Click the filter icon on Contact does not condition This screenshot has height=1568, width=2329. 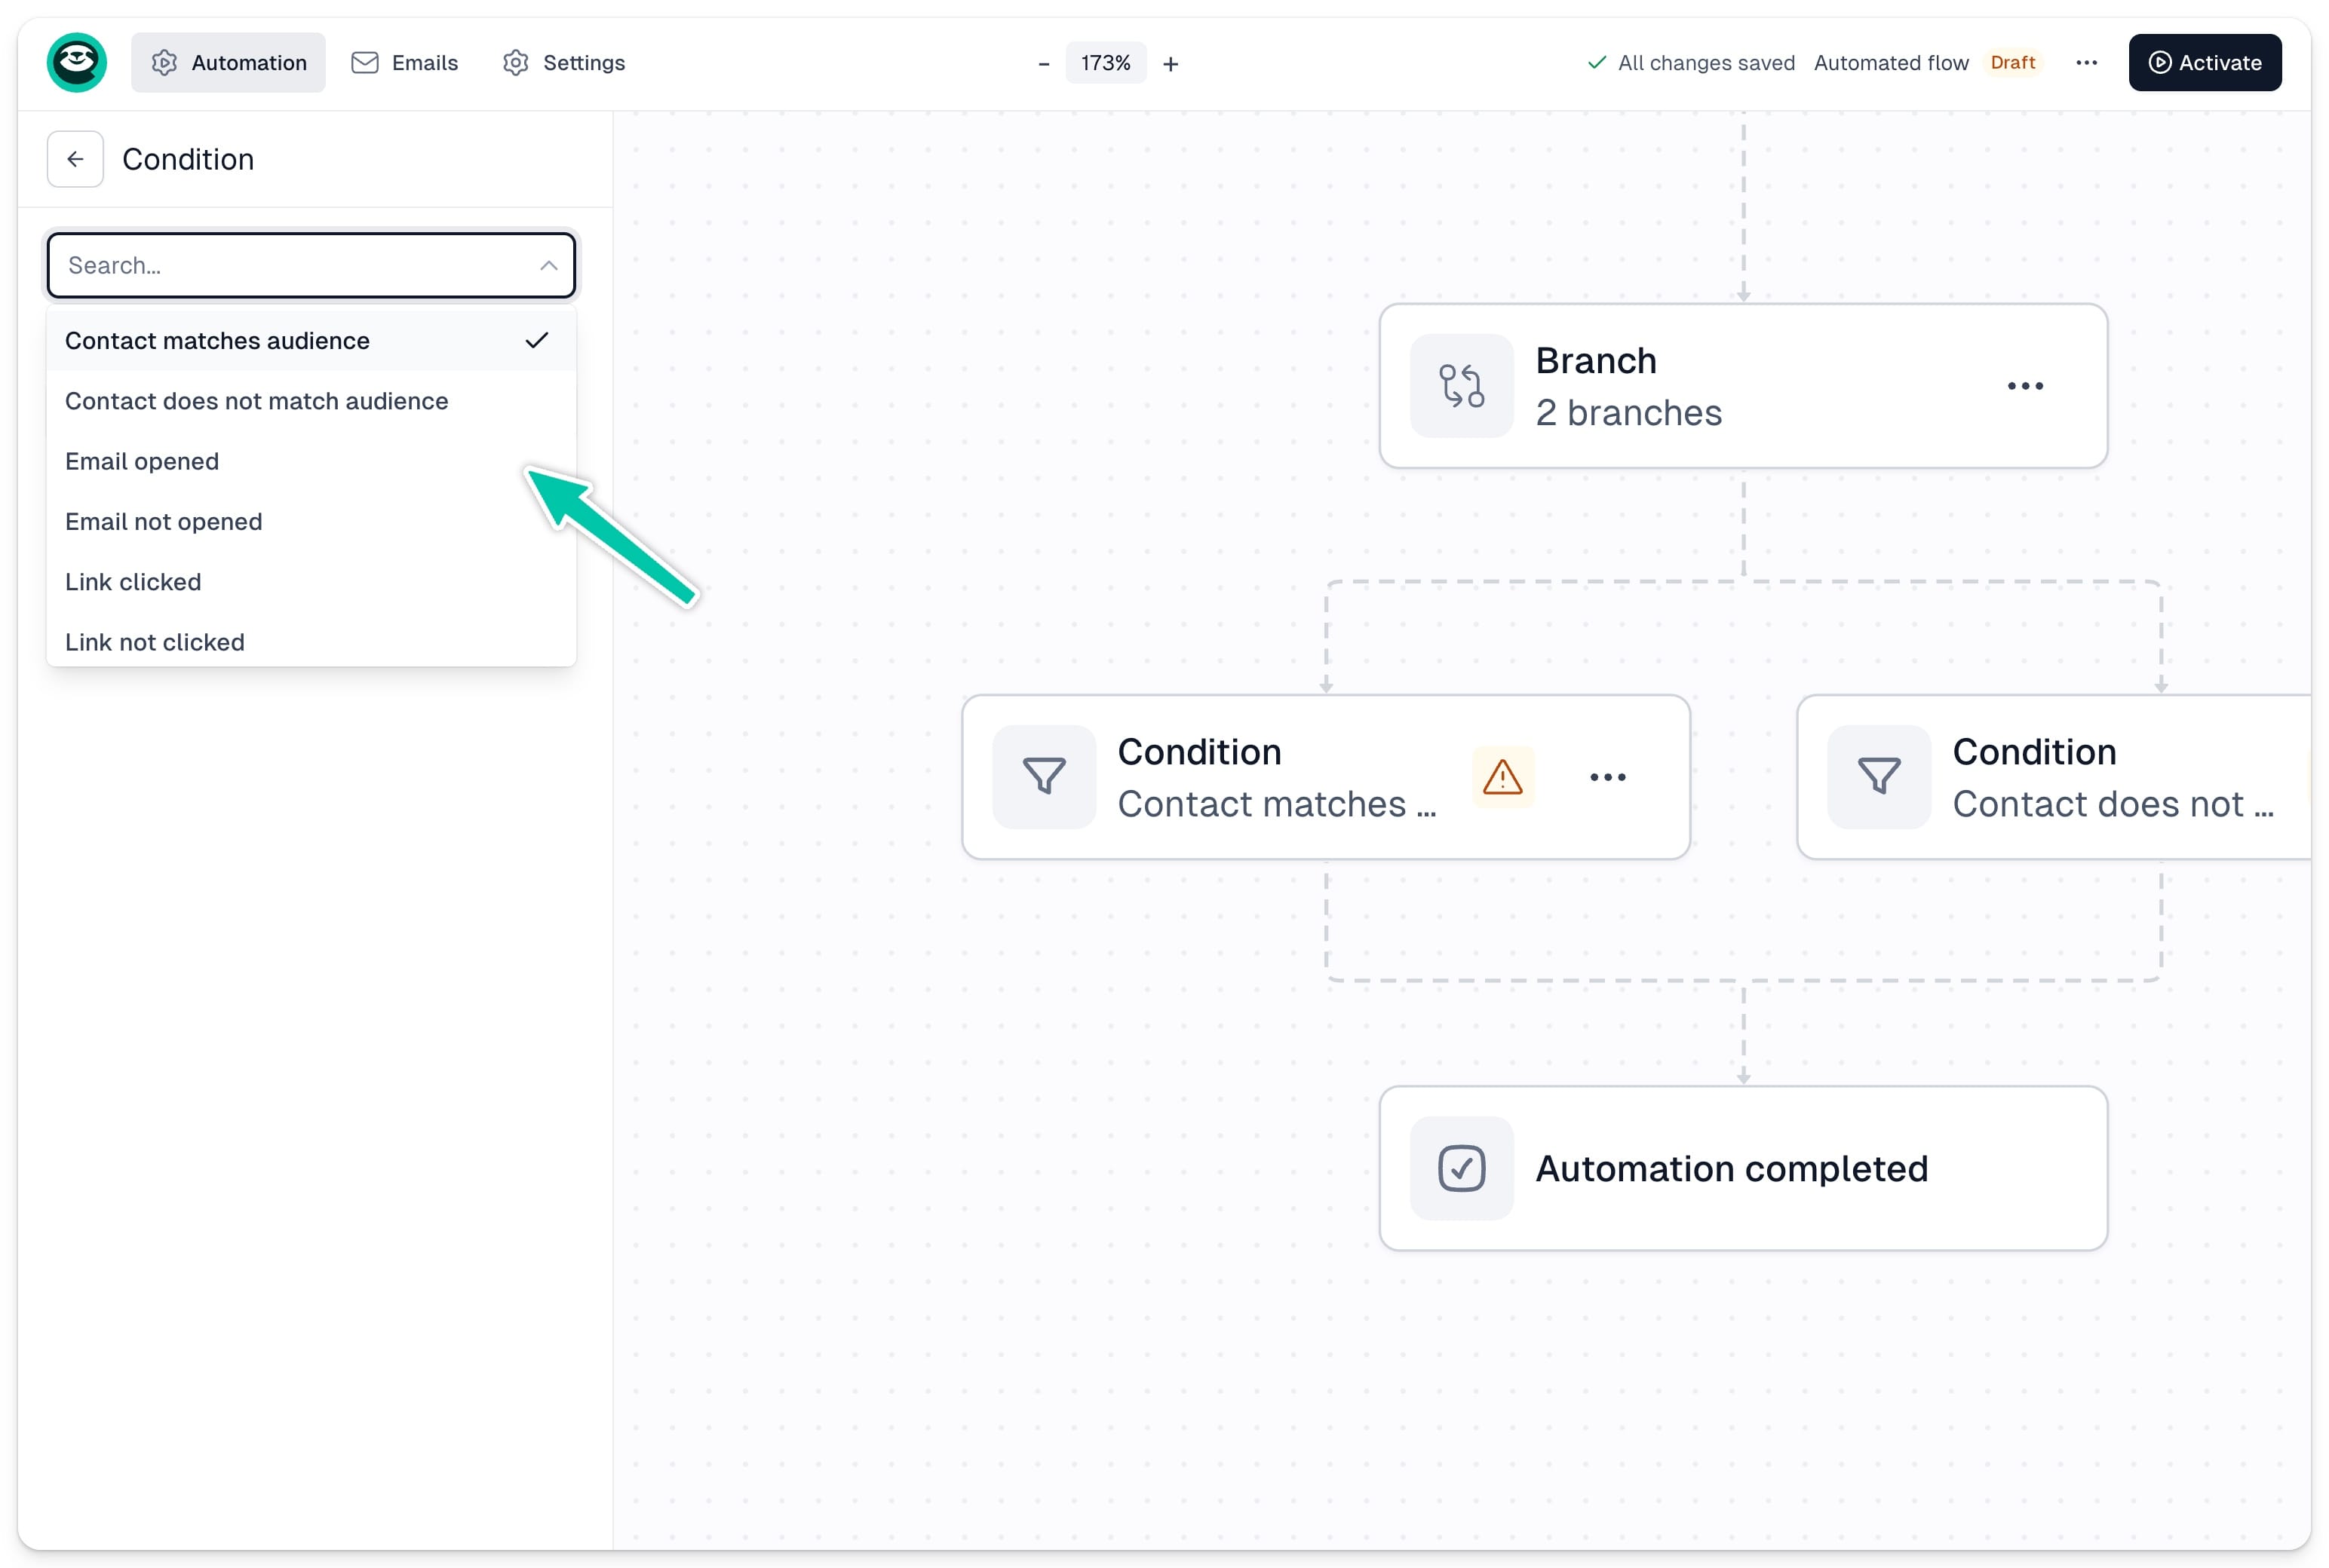click(1879, 777)
